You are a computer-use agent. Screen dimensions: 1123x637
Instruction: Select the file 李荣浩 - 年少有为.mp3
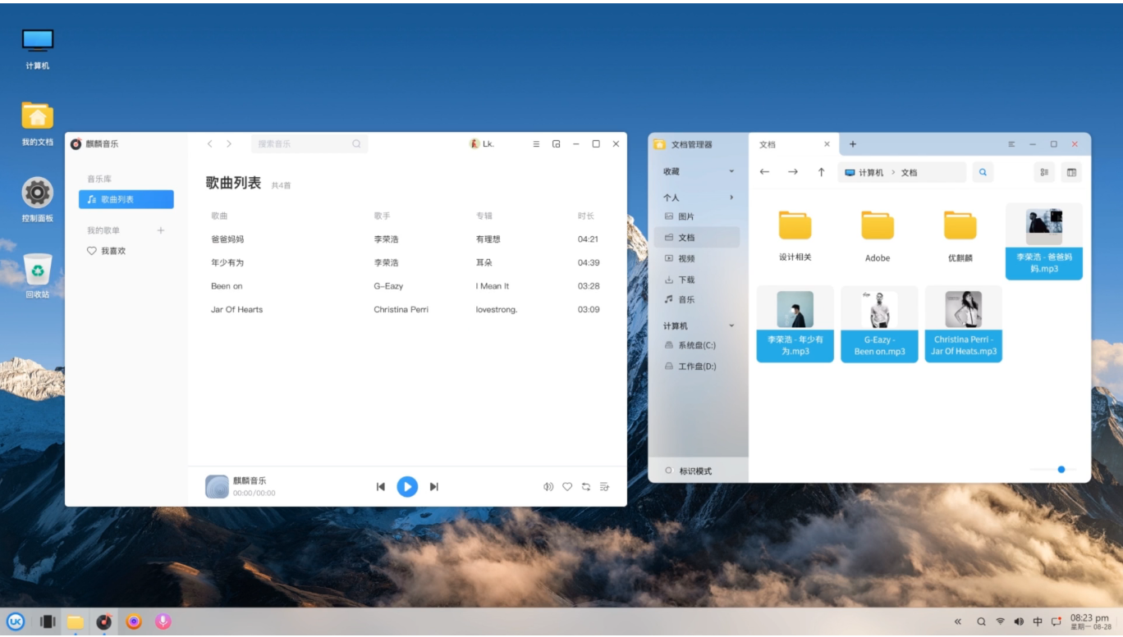point(795,324)
